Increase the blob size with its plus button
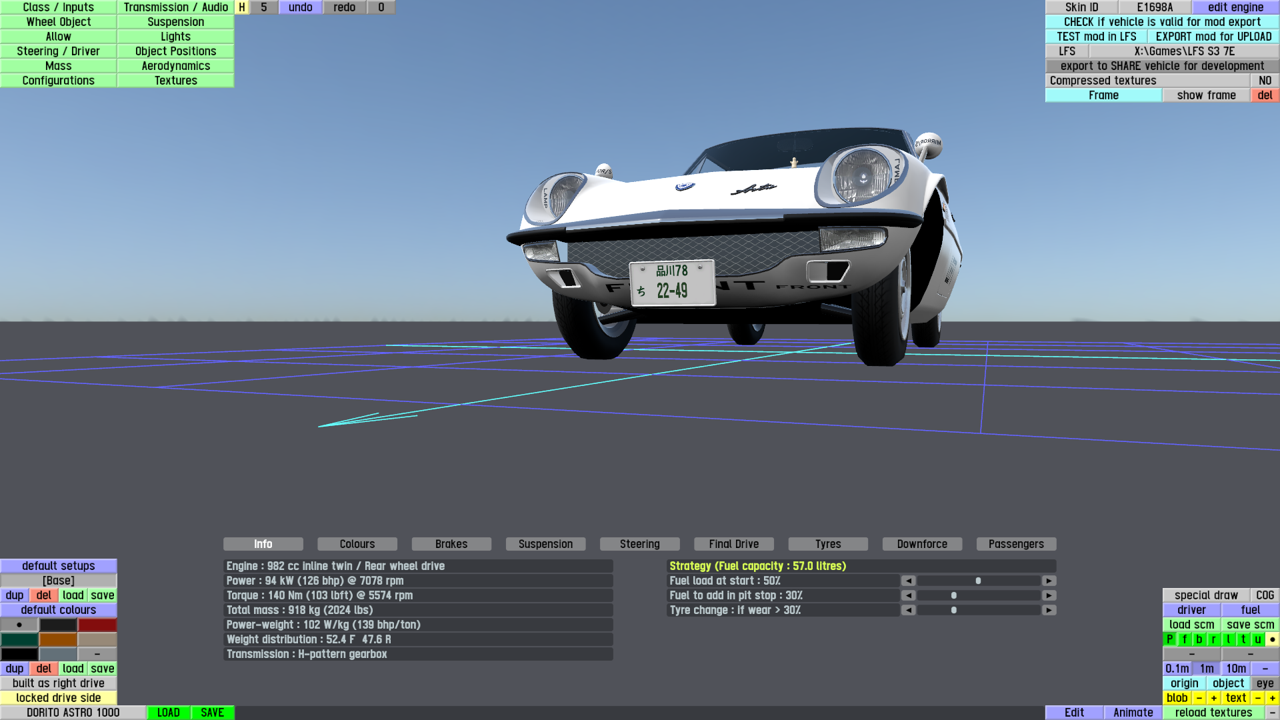1280x720 pixels. pos(1213,698)
